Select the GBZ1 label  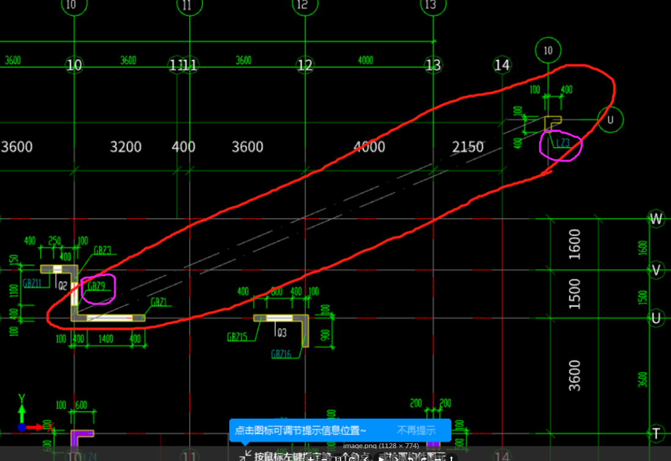coord(159,303)
